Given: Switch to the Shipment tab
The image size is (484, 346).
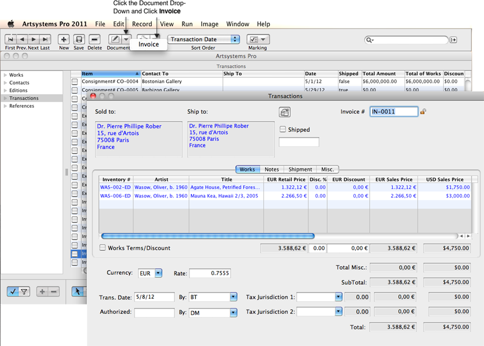Looking at the screenshot, I should tap(300, 169).
